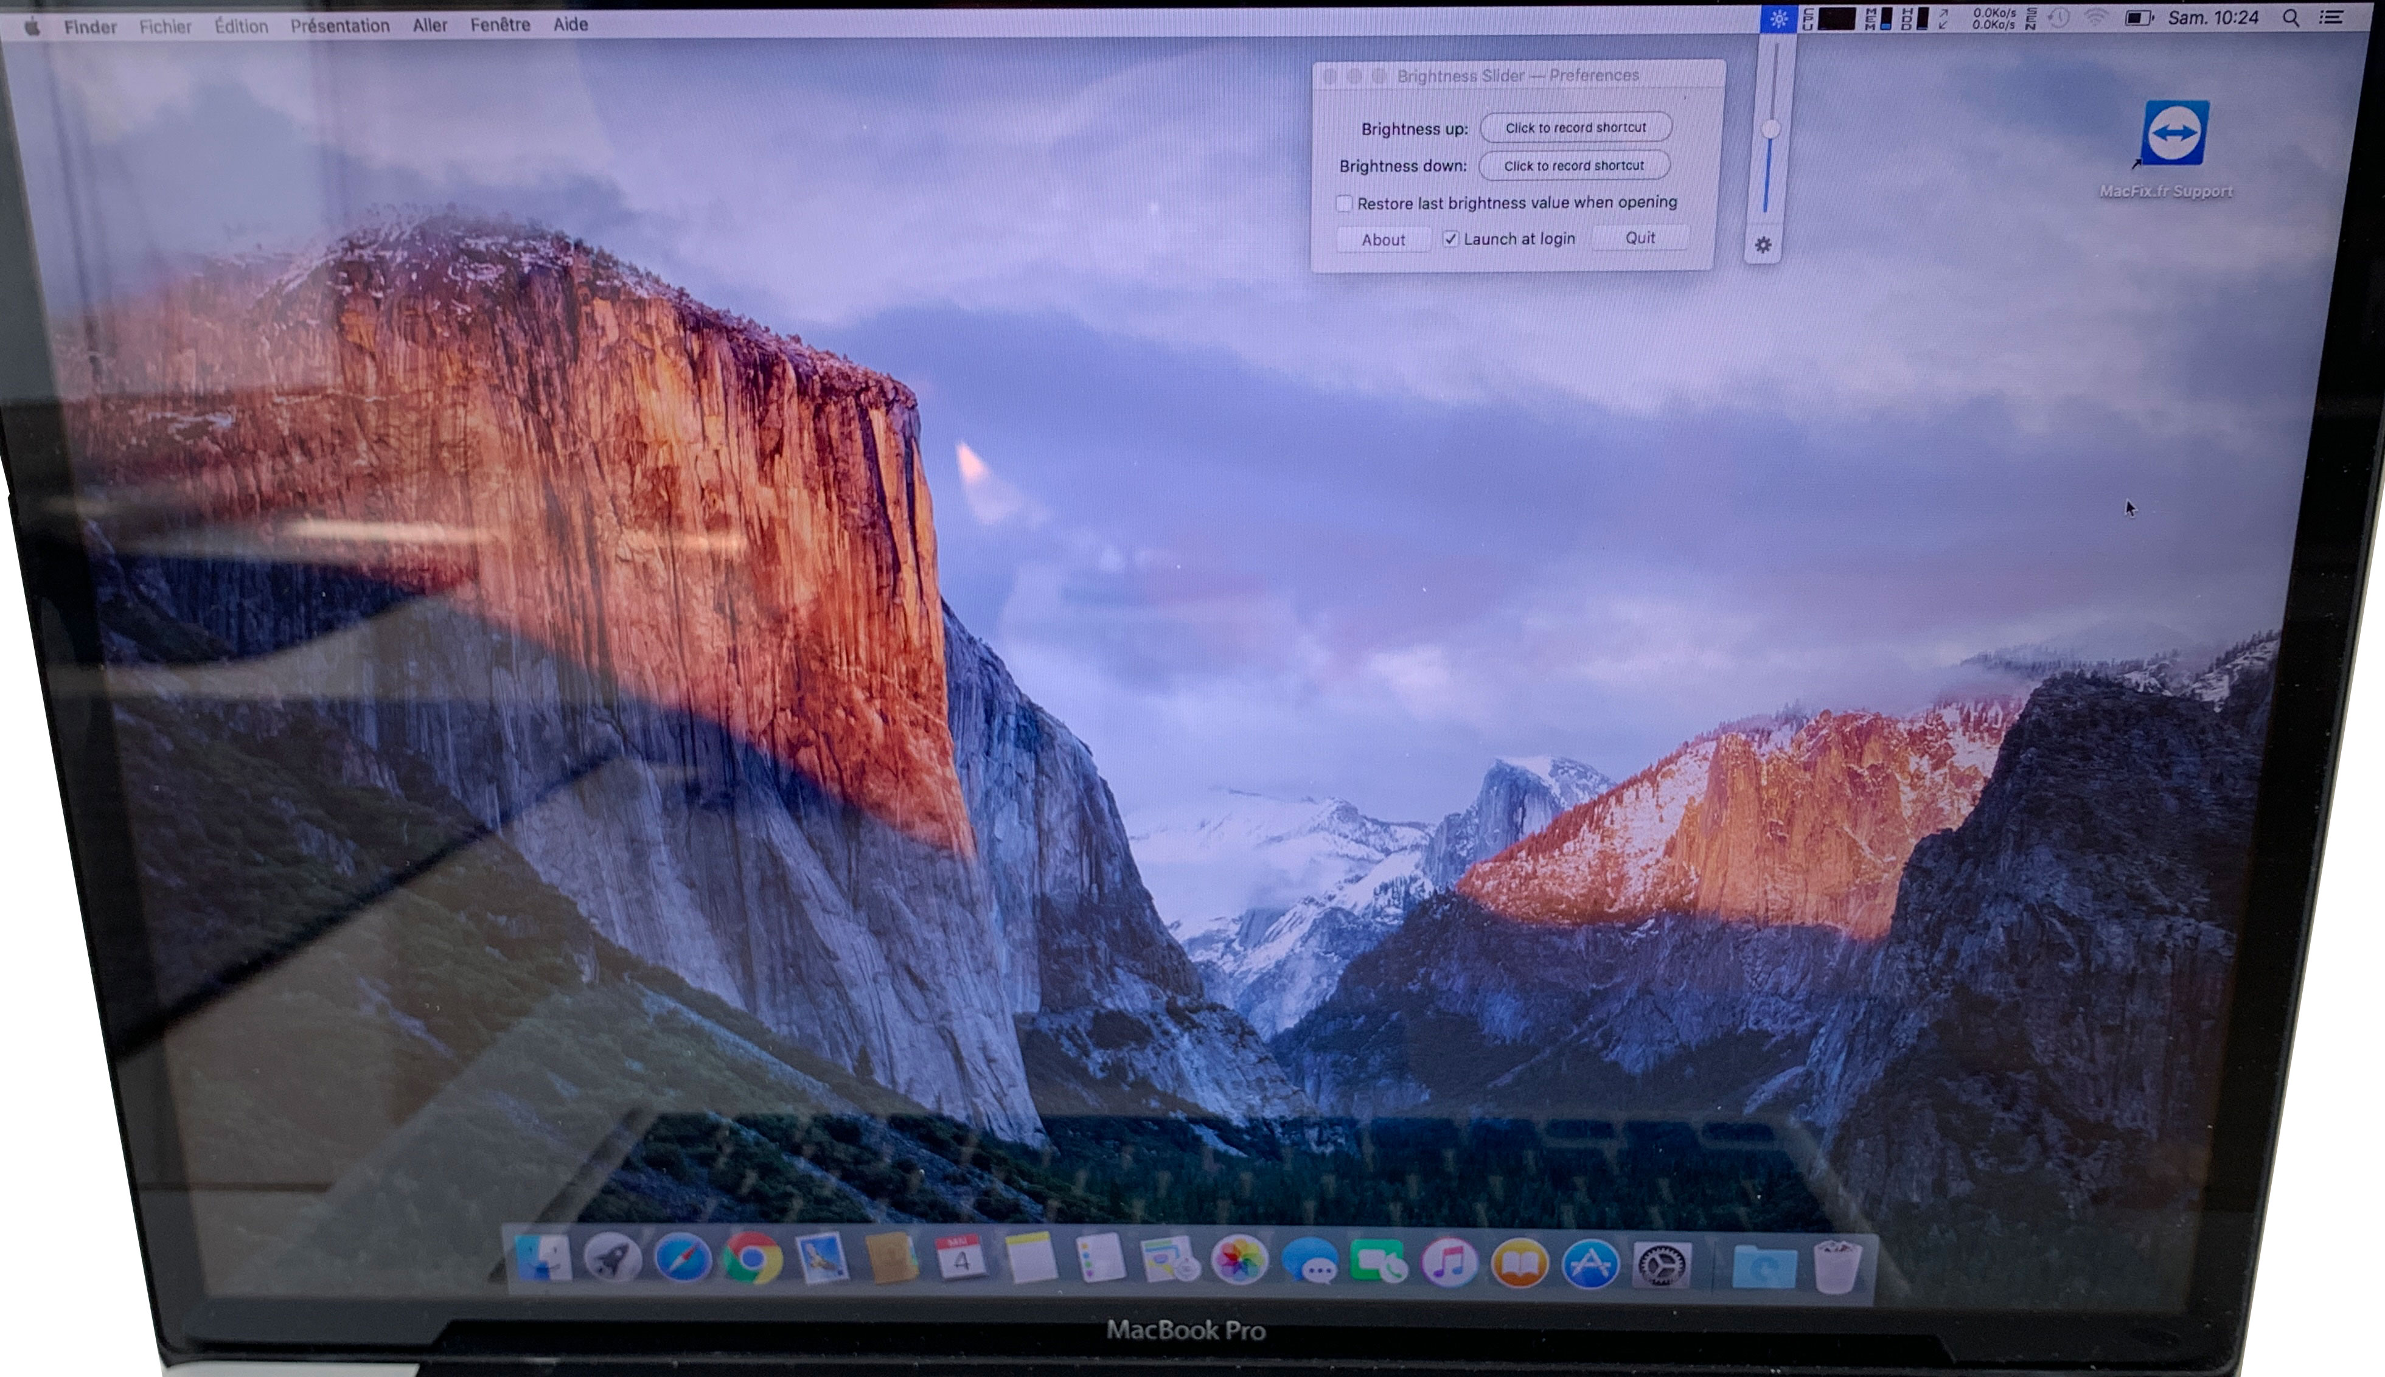Open the Aide menu

coord(571,24)
